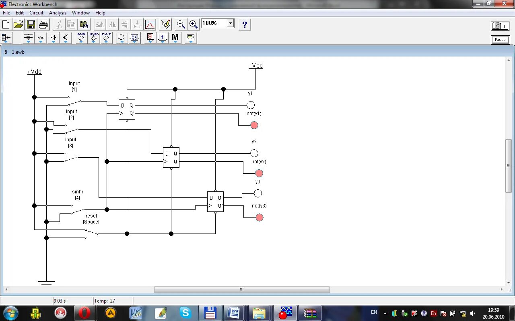
Task: Expand the 100% zoom dropdown arrow
Action: [x=230, y=23]
